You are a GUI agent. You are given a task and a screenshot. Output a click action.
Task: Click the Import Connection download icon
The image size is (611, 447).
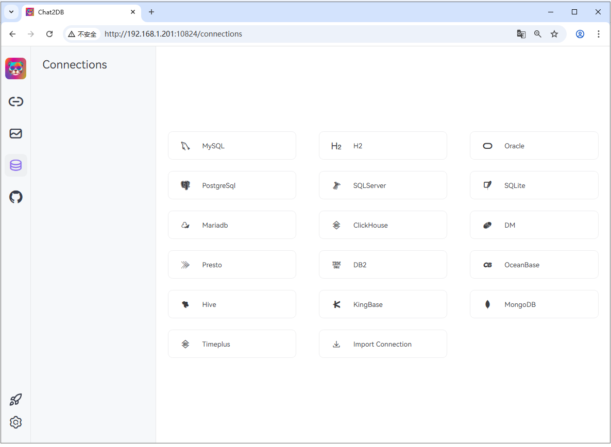point(336,344)
